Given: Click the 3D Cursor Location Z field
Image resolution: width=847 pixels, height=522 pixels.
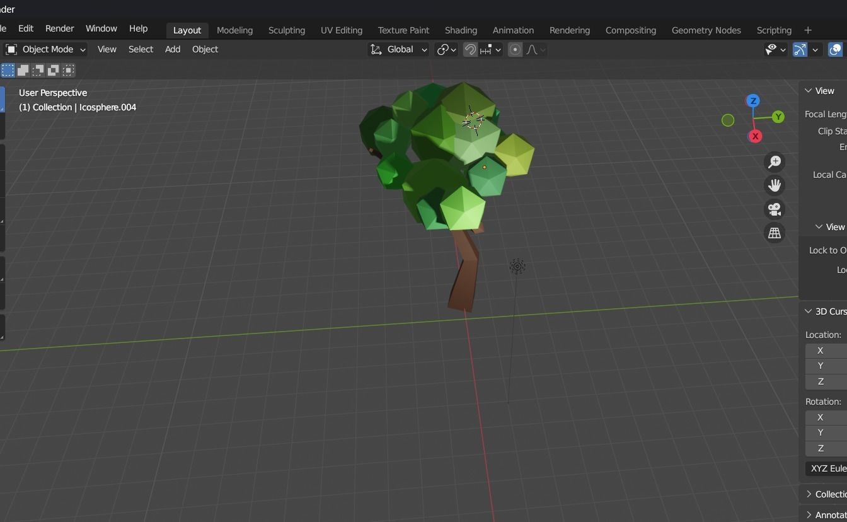Looking at the screenshot, I should tap(826, 381).
